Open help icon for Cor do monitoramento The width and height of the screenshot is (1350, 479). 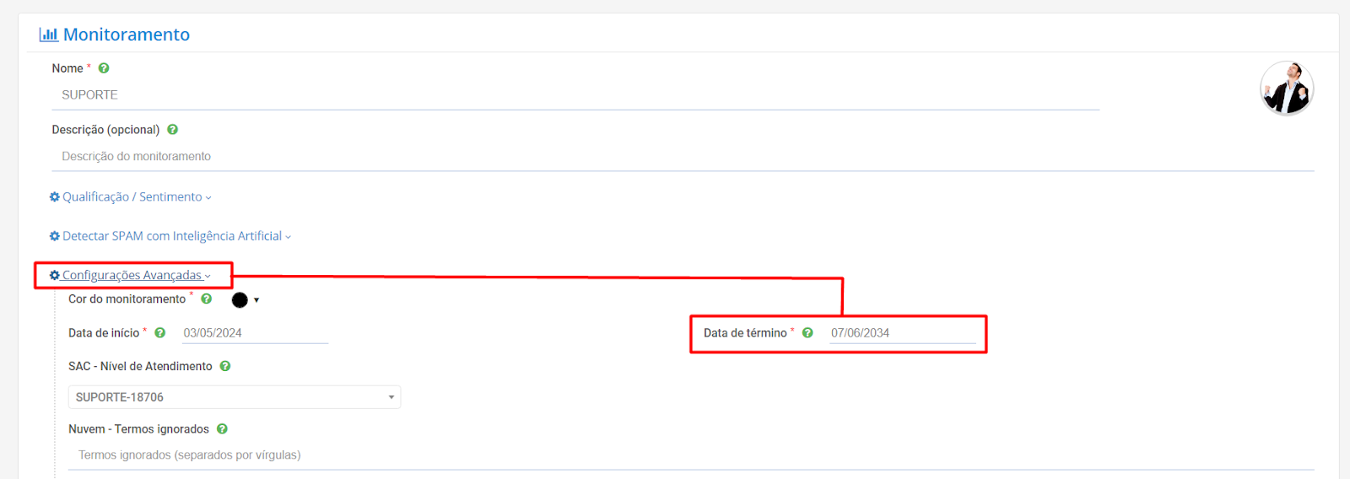coord(206,299)
